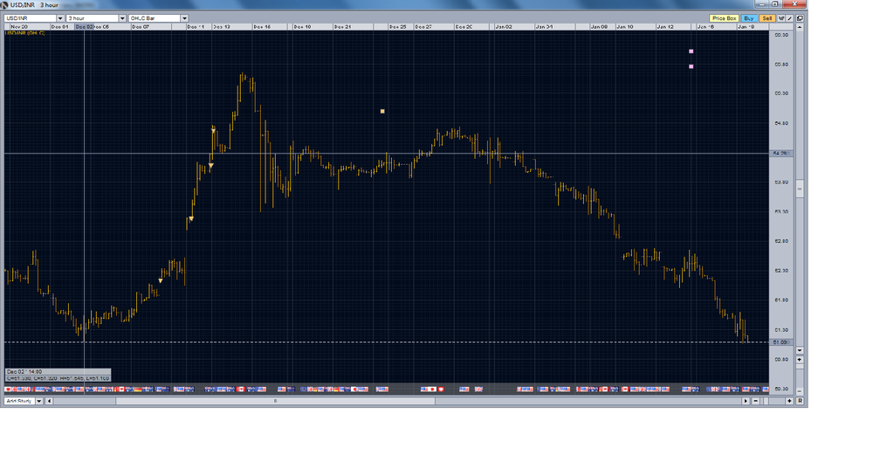
Task: Open the OHLC Bar chart type dropdown
Action: coord(184,18)
